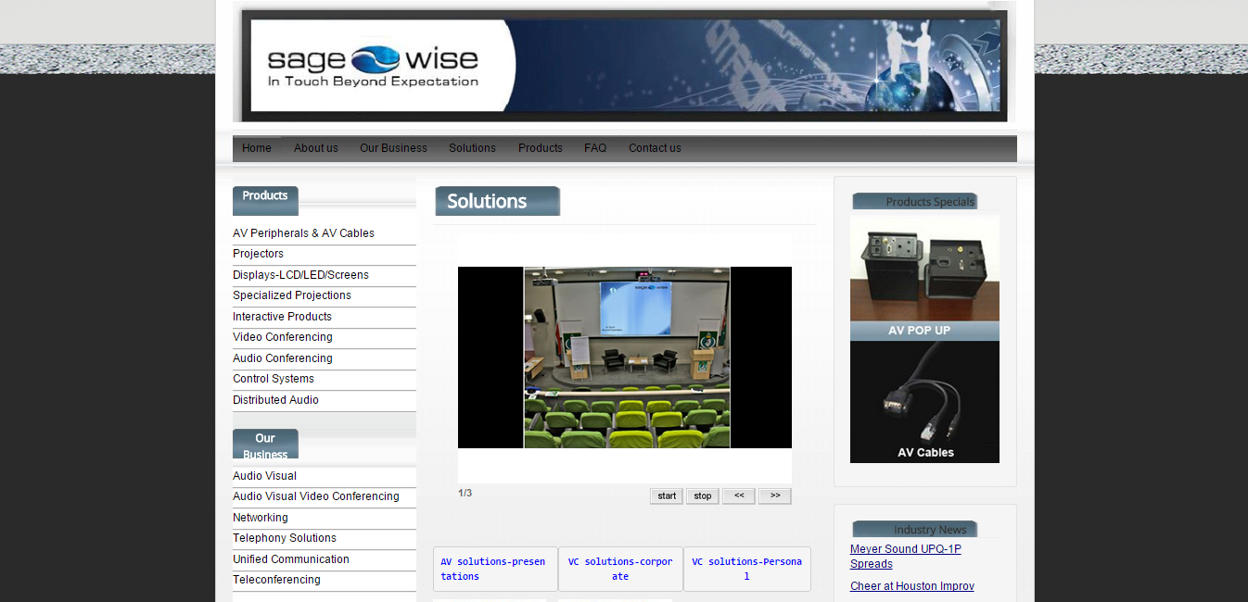Open the Meyer Sound UPQ-1P Spreads link

pos(905,556)
